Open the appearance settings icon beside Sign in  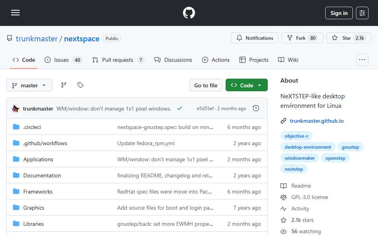[x=362, y=13]
